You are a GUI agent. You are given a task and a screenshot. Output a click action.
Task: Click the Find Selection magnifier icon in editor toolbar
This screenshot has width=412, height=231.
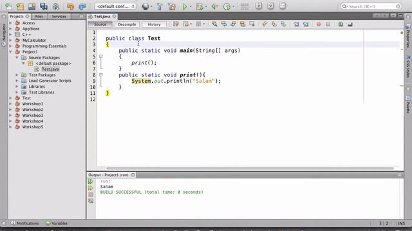point(214,24)
